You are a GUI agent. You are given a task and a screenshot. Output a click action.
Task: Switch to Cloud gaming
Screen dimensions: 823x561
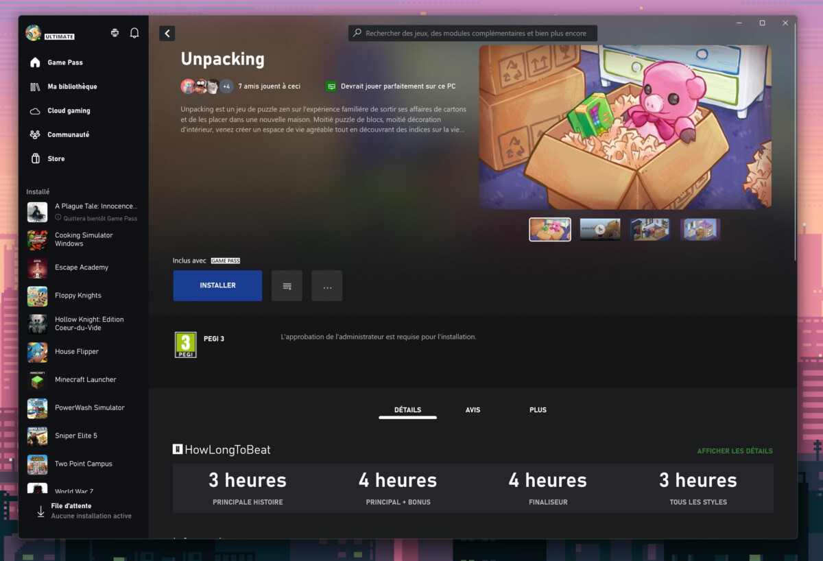(69, 110)
